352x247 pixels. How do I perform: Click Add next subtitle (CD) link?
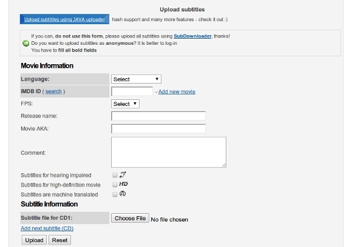(x=47, y=228)
